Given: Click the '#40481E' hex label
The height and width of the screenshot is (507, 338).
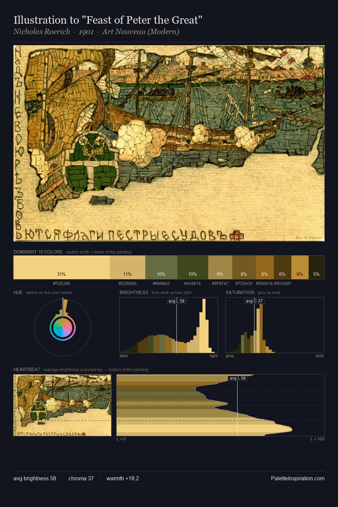Looking at the screenshot, I should pyautogui.click(x=193, y=284).
